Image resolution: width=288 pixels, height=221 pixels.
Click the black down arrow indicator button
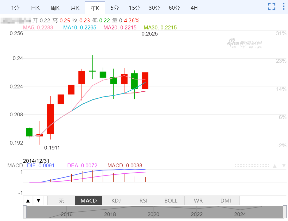tap(39, 200)
